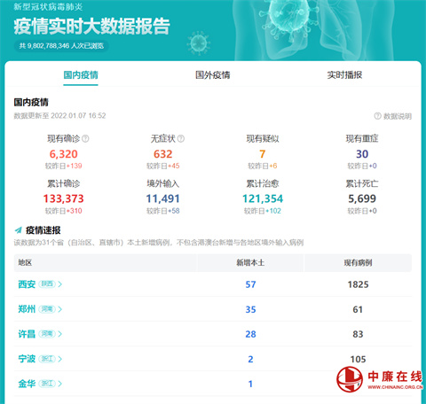The width and height of the screenshot is (426, 404).
Task: Open the 宁波 city link
Action: pyautogui.click(x=27, y=359)
